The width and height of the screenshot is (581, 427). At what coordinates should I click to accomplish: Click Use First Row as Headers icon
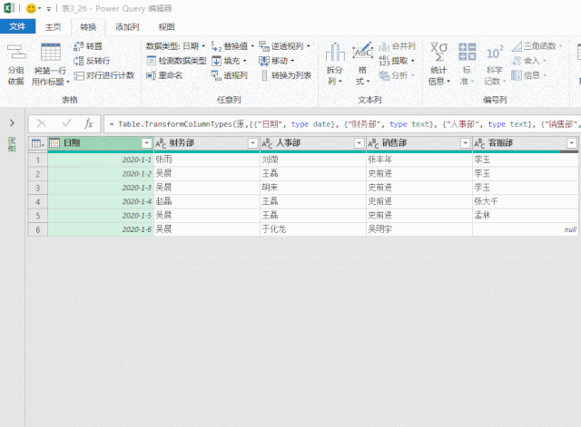[51, 52]
